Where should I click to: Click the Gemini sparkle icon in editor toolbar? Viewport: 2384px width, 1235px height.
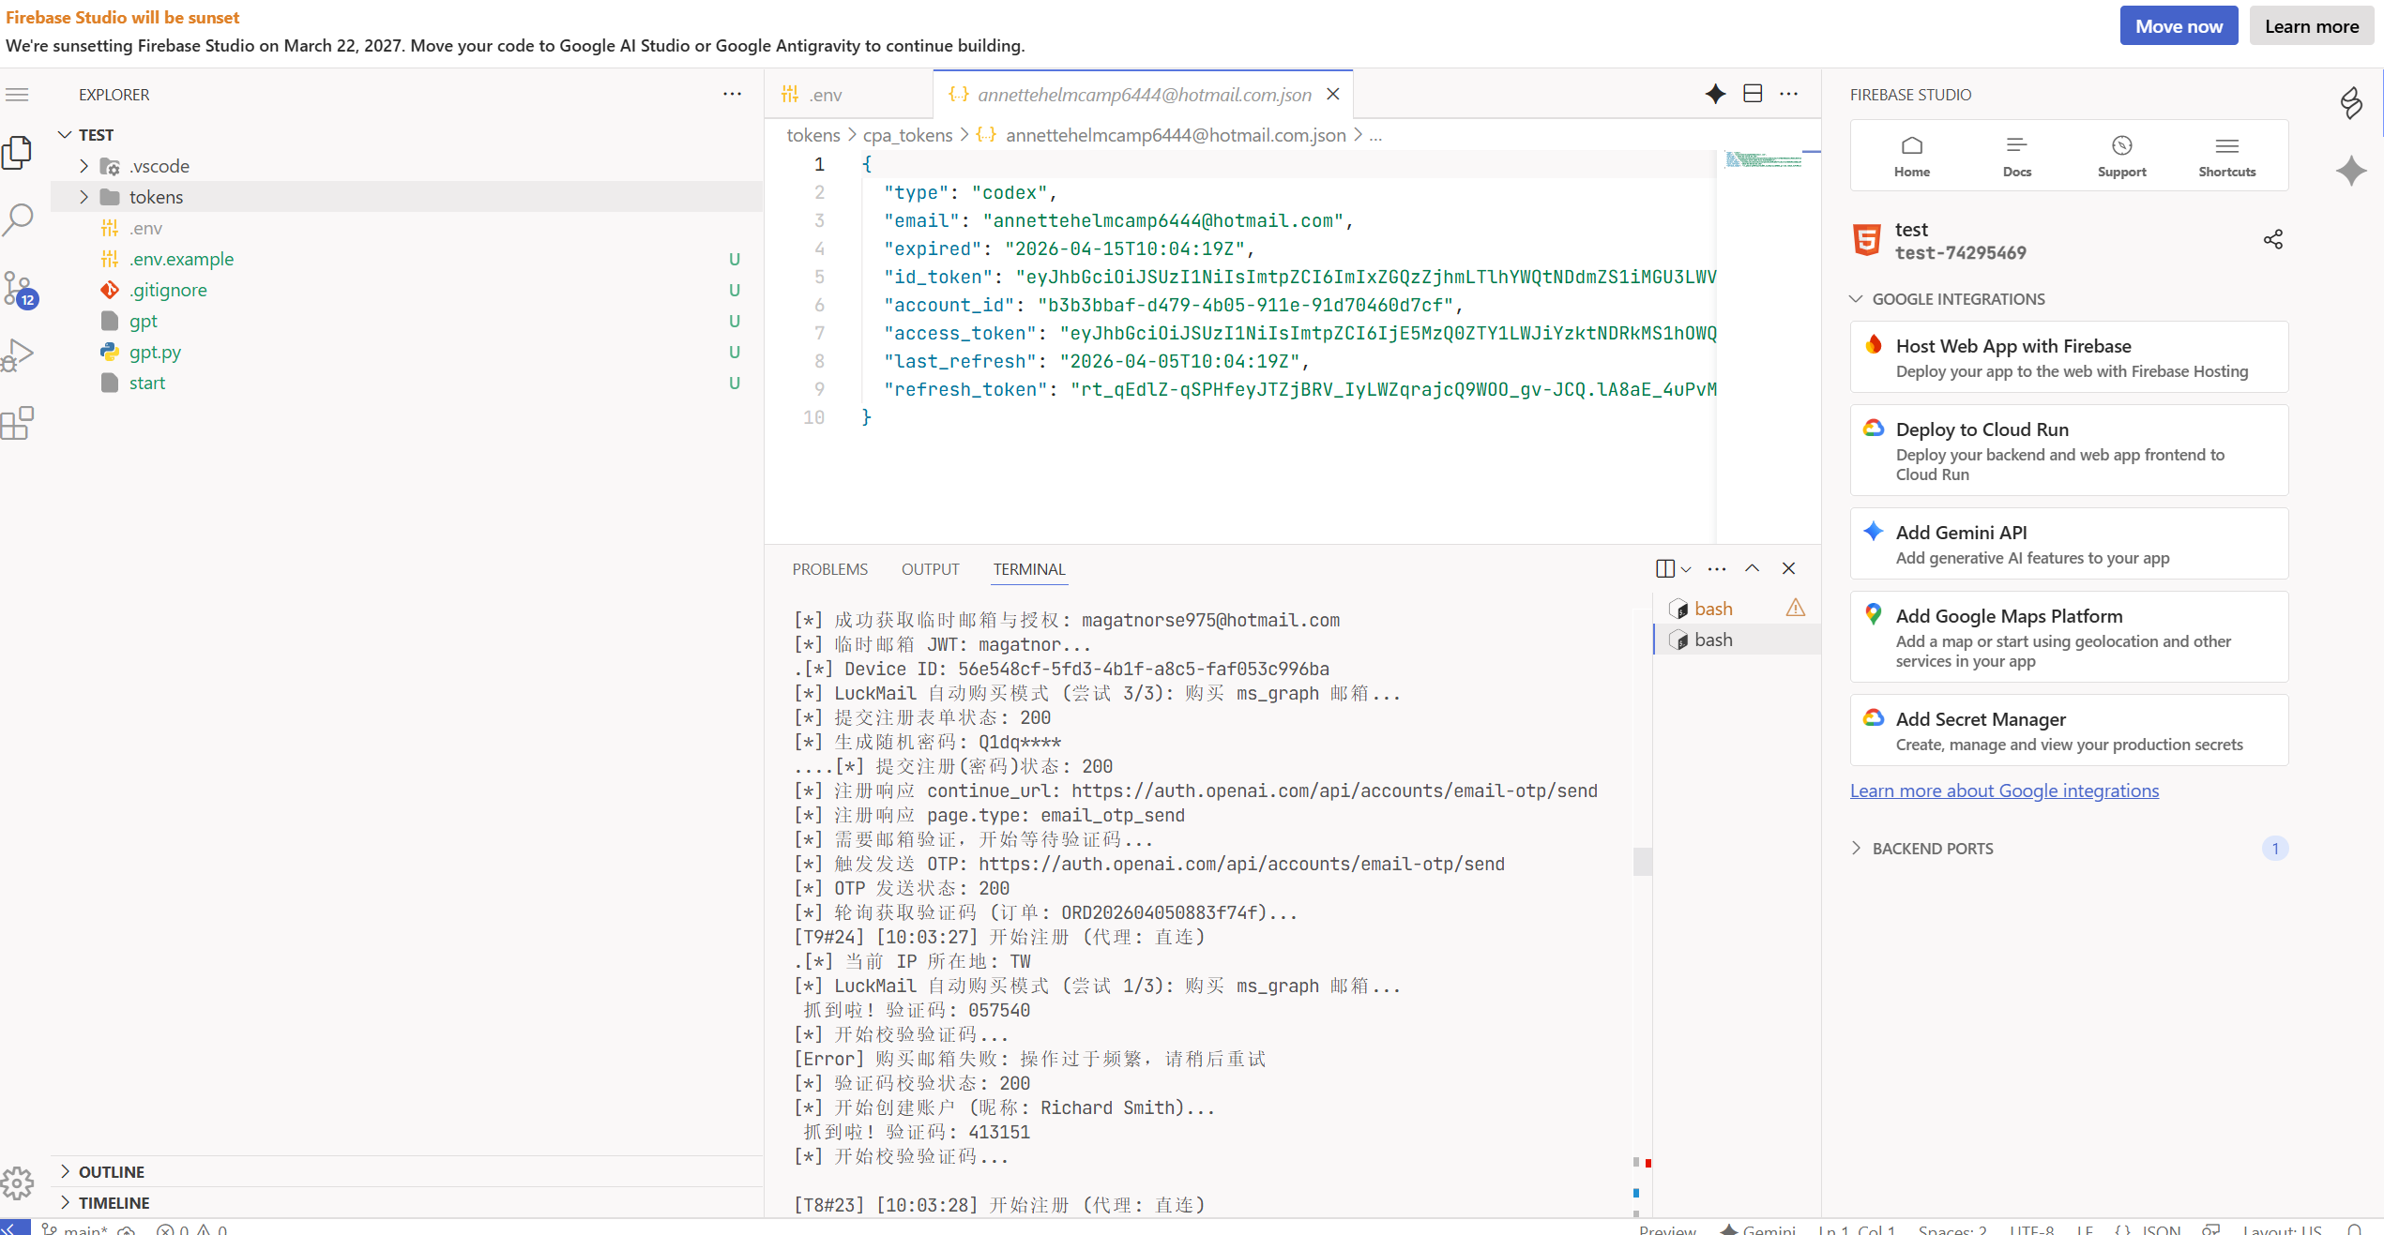coord(1715,94)
